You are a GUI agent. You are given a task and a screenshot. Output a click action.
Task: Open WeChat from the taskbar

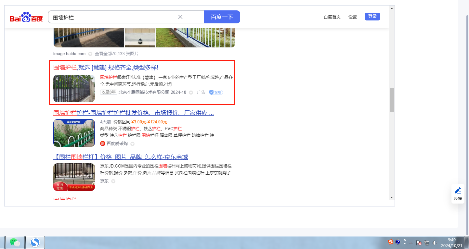(x=14, y=242)
